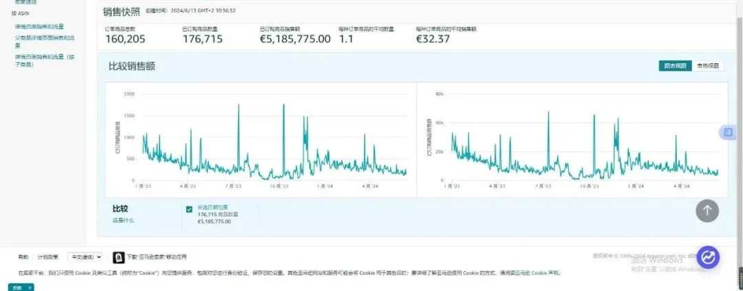Click the browser vertical scrollbar on right
This screenshot has height=291, width=743.
(x=740, y=142)
